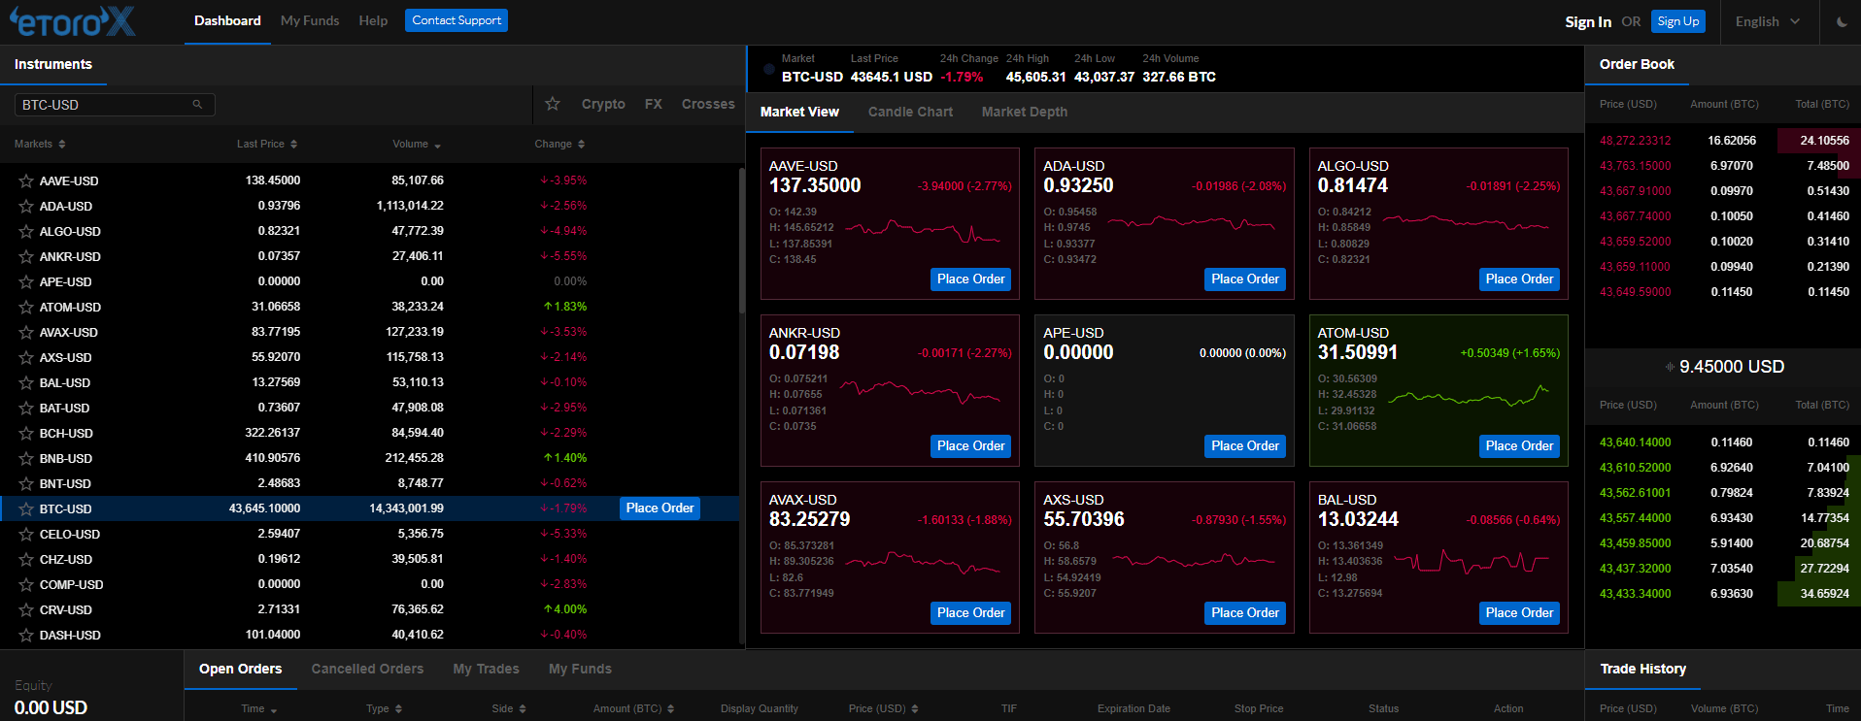The height and width of the screenshot is (721, 1861).
Task: Sort instruments by Change
Action: pos(559,144)
